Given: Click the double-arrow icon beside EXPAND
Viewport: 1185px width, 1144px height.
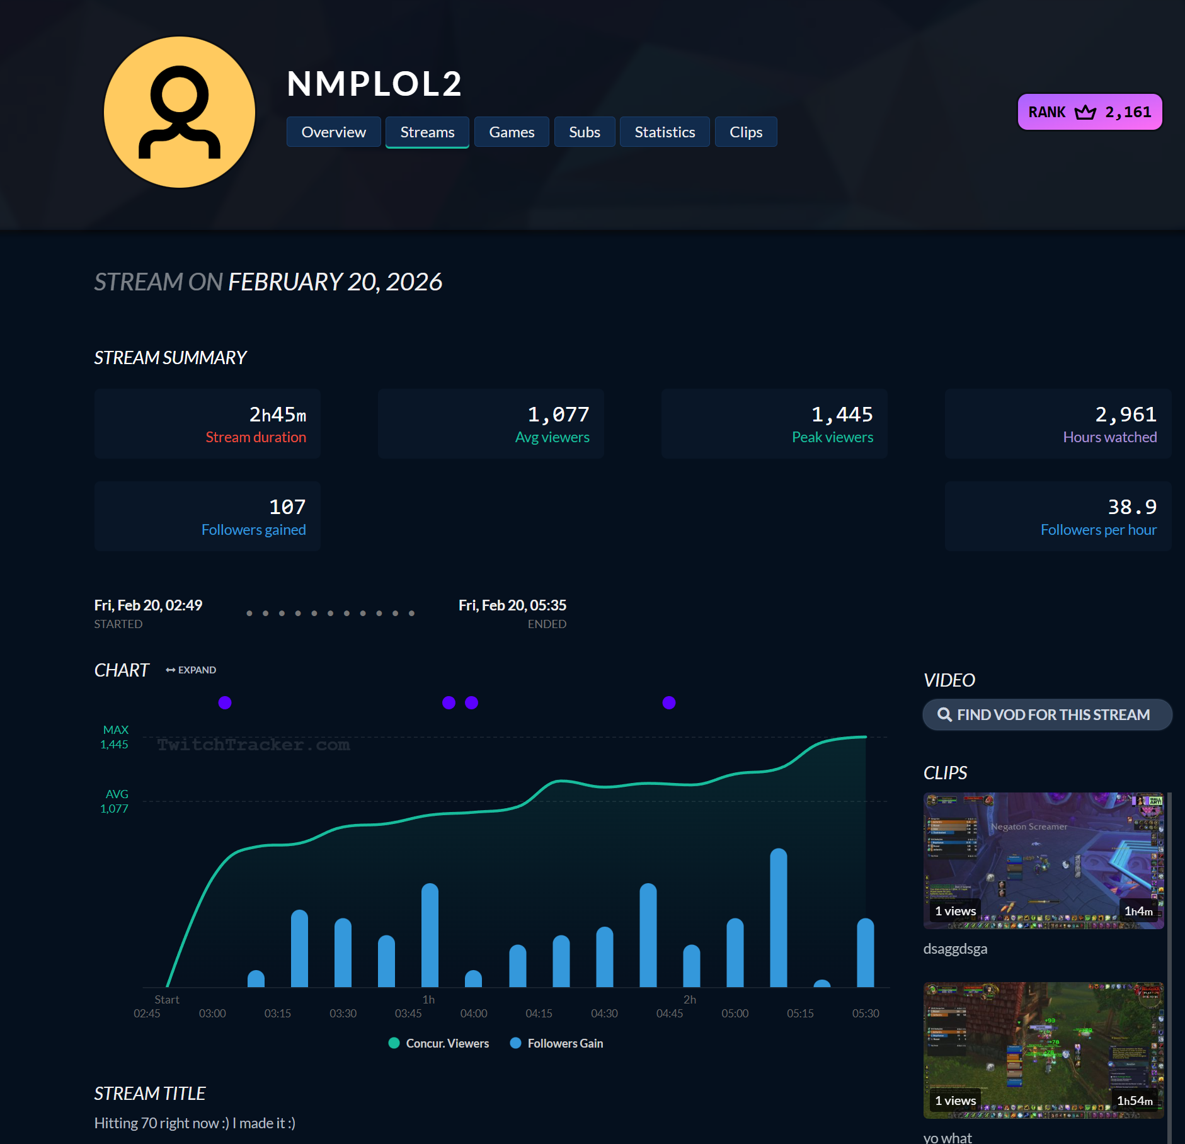Looking at the screenshot, I should tap(170, 670).
